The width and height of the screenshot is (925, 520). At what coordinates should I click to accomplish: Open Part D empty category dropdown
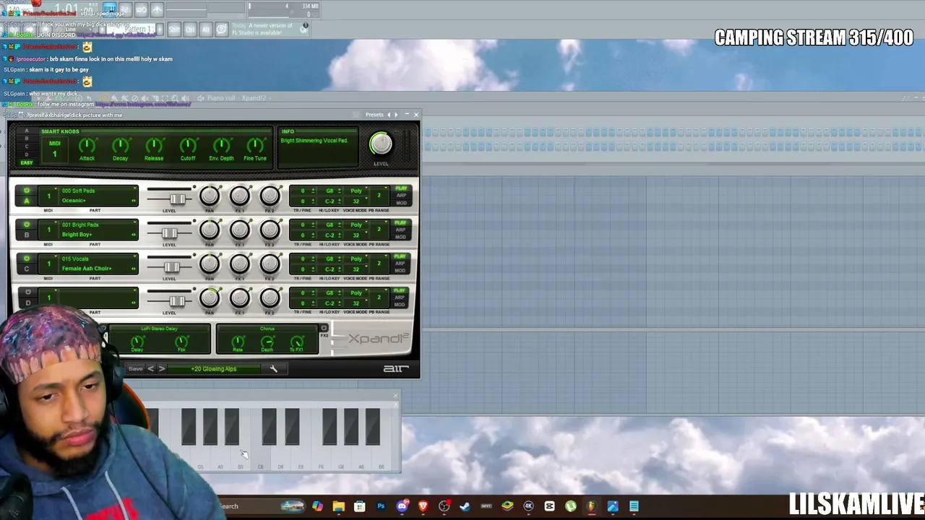coord(98,293)
